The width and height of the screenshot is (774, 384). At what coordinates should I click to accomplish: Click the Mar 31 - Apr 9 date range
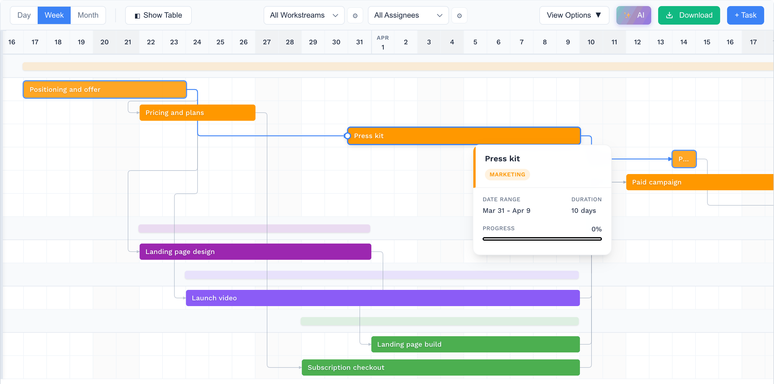pyautogui.click(x=506, y=211)
